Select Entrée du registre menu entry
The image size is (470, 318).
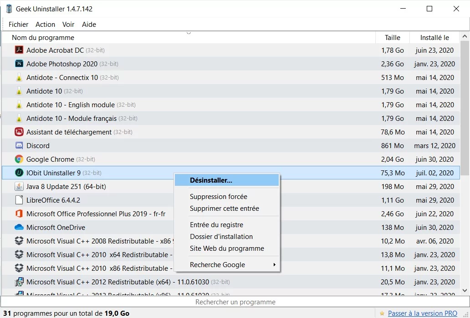[227, 225]
